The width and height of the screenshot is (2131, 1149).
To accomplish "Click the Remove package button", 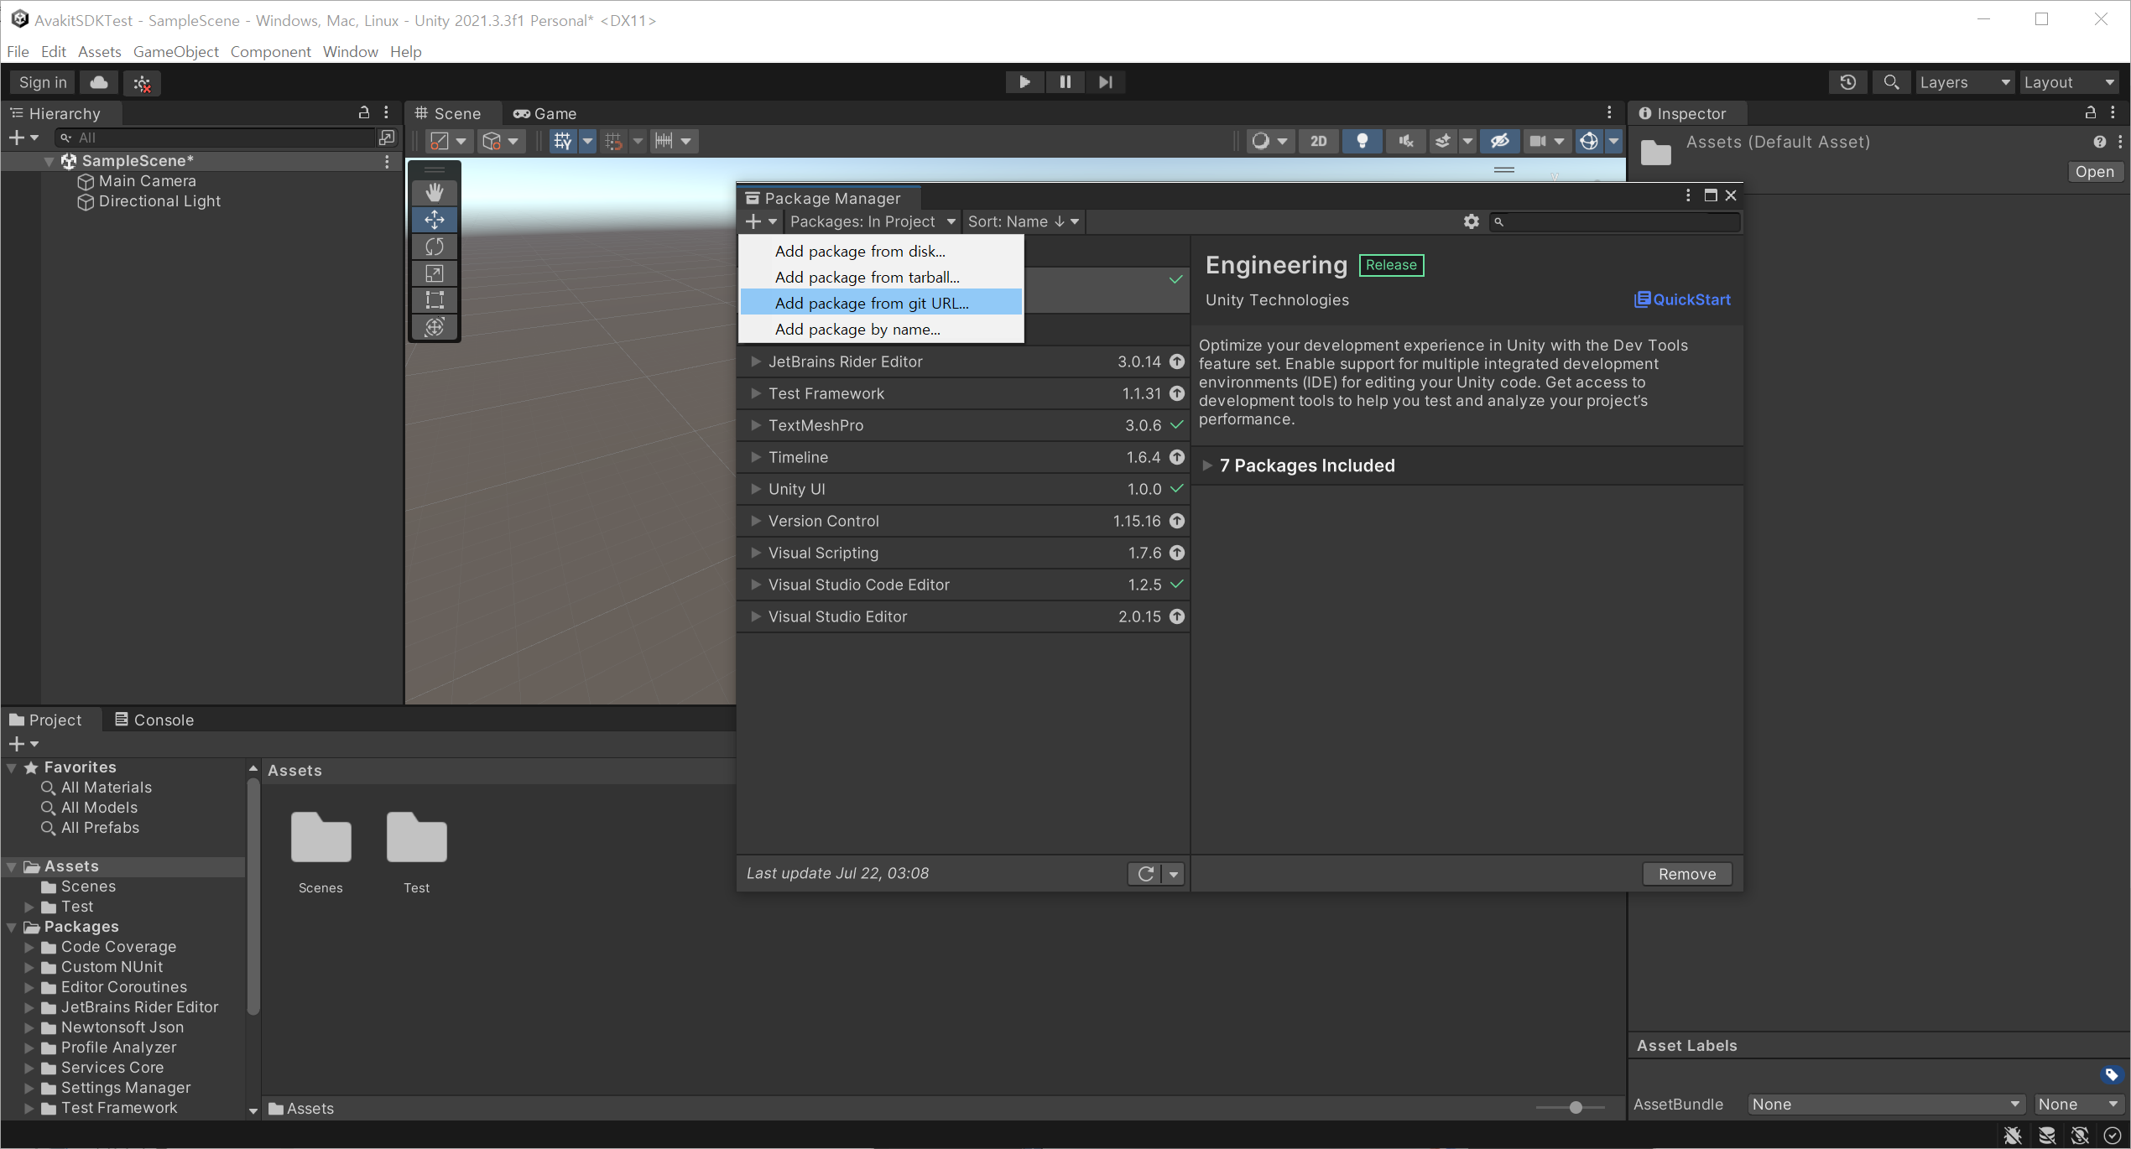I will [x=1687, y=874].
